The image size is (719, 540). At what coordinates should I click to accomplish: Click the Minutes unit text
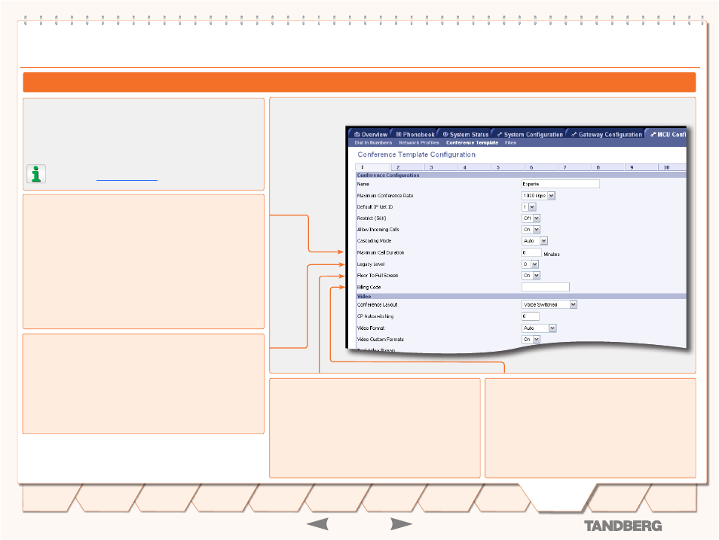pos(552,254)
